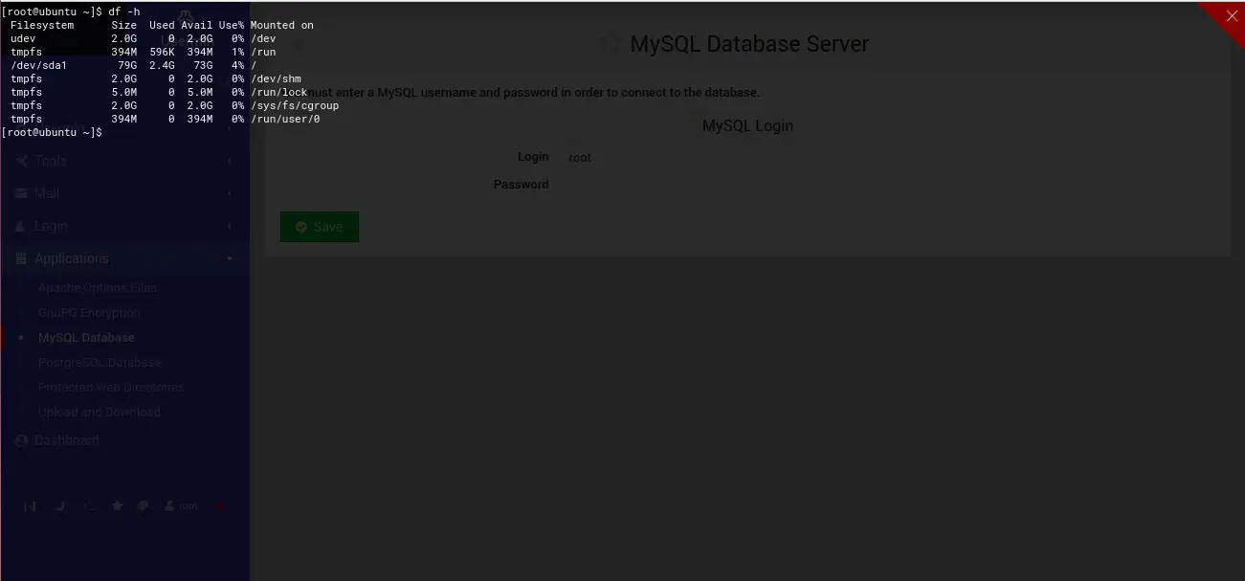Open the root user profile link
Screen dimensions: 1245x581
pyautogui.click(x=182, y=506)
